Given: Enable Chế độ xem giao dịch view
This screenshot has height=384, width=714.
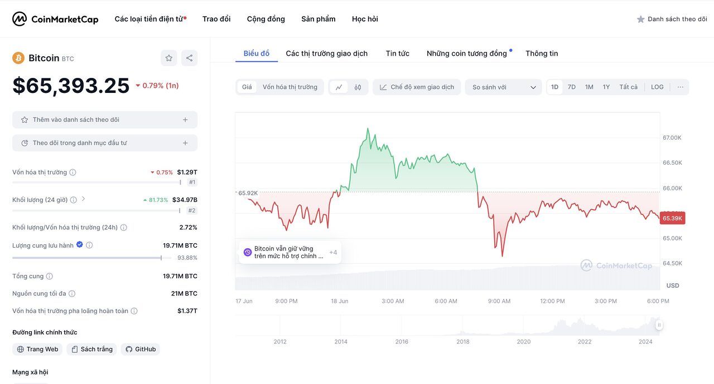Looking at the screenshot, I should point(417,87).
